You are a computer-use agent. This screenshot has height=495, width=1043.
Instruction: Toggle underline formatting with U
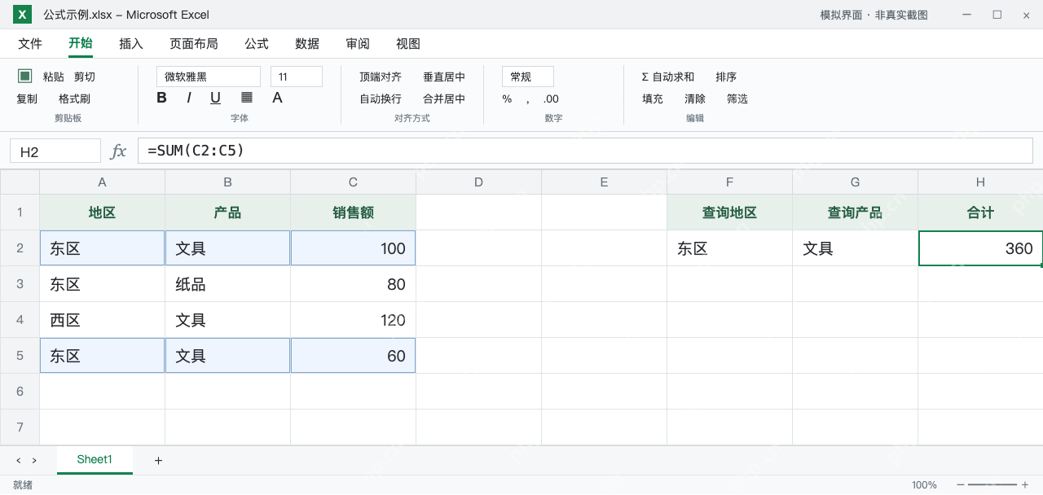pos(215,98)
